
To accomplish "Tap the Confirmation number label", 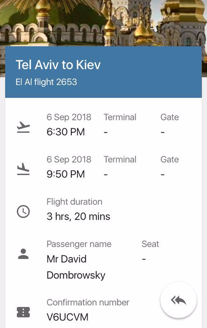I will coord(88,303).
